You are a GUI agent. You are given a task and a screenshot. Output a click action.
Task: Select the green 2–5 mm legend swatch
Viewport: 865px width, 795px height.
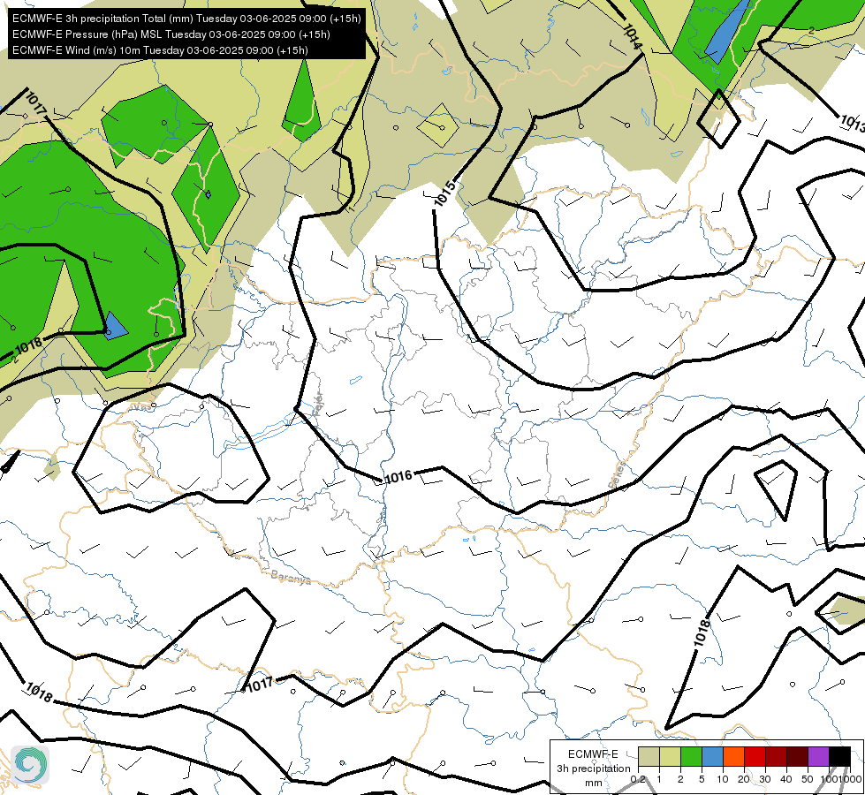(x=691, y=756)
